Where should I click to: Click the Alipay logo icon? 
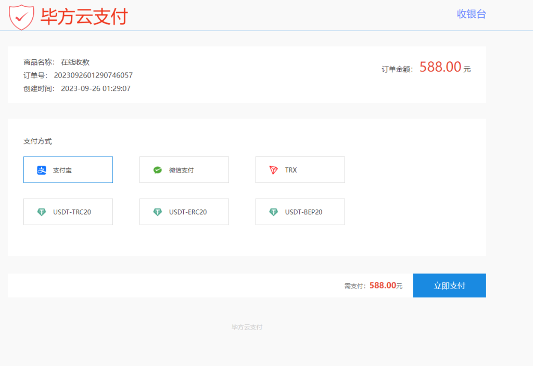[x=43, y=169]
